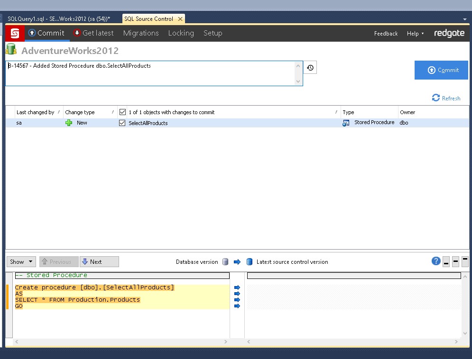Toggle the select-all objects checkbox in header
The width and height of the screenshot is (472, 359).
[122, 112]
